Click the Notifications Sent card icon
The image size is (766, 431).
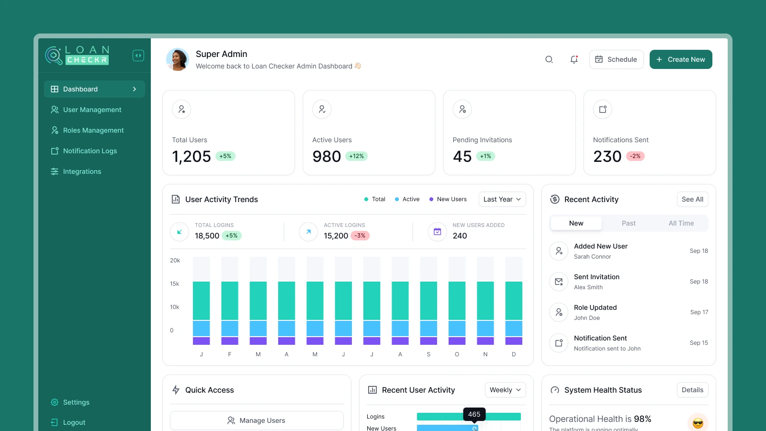[603, 109]
